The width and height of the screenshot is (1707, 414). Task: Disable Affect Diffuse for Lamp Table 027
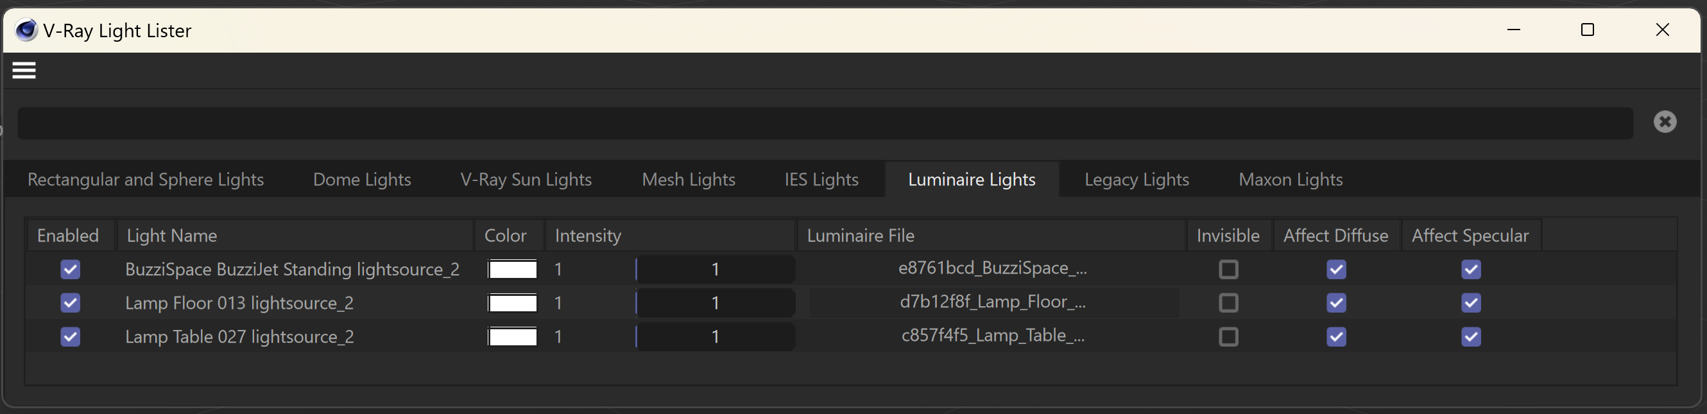[1337, 337]
